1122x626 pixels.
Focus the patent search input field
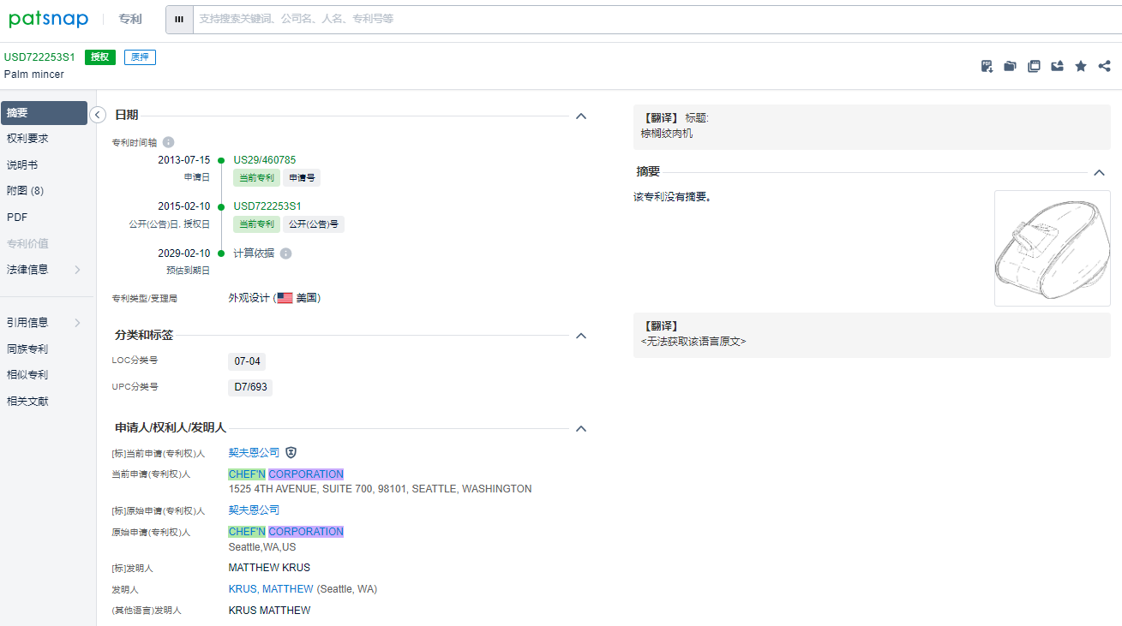657,19
